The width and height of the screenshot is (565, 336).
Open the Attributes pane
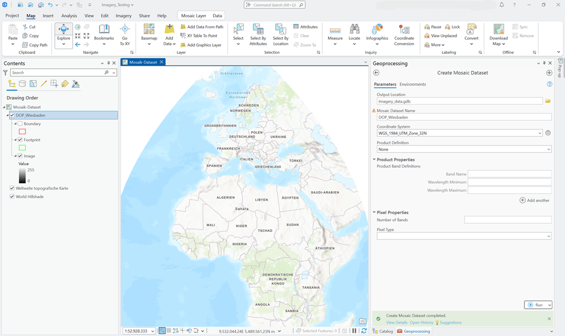[305, 27]
